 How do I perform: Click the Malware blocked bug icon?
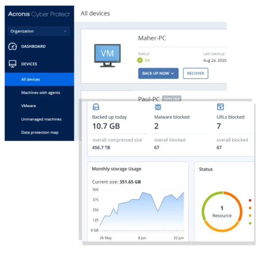(158, 107)
